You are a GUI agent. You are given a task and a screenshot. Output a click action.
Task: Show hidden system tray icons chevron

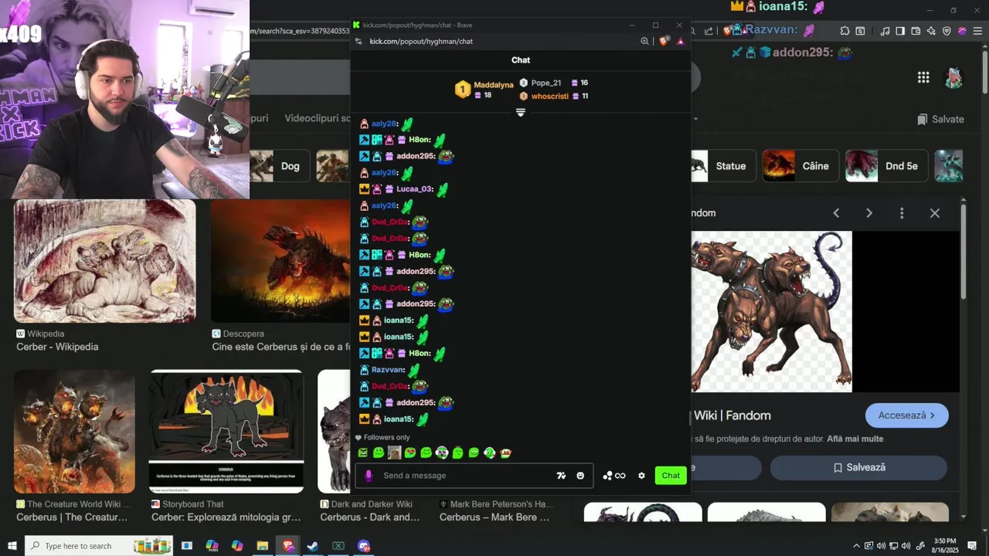point(856,546)
